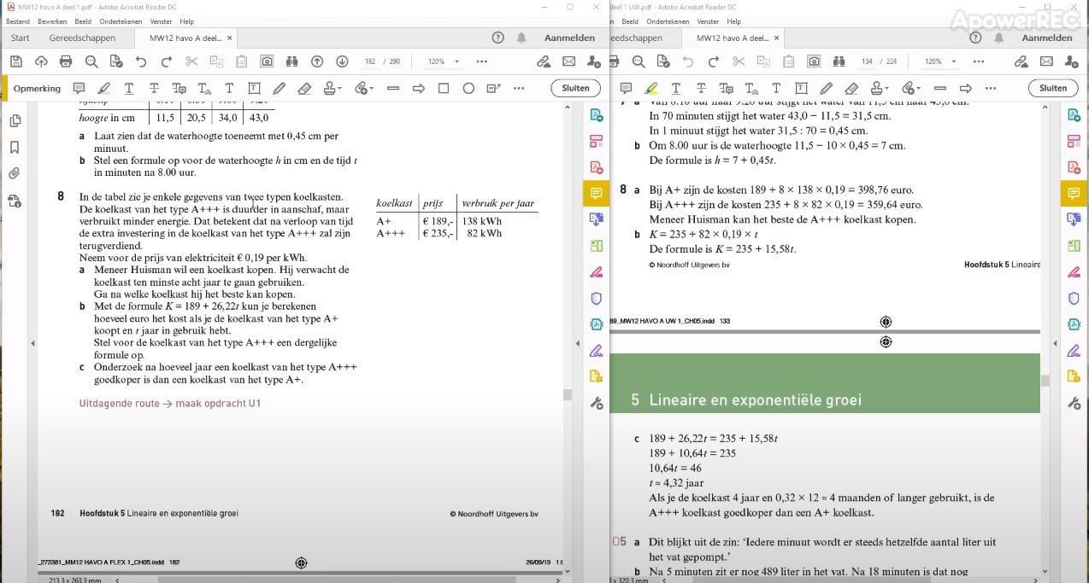This screenshot has height=583, width=1089.
Task: Open Venster menu in right window
Action: (708, 21)
